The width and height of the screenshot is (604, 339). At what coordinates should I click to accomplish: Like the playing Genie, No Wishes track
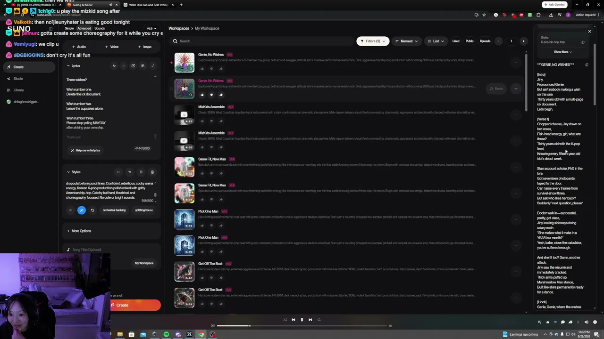pyautogui.click(x=202, y=95)
